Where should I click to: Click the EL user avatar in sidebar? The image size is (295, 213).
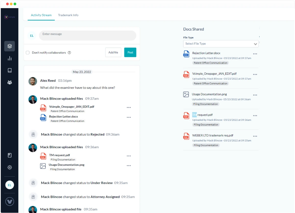tap(9, 185)
